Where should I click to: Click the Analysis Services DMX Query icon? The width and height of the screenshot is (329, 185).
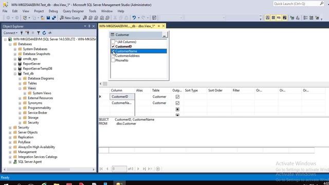[96, 18]
